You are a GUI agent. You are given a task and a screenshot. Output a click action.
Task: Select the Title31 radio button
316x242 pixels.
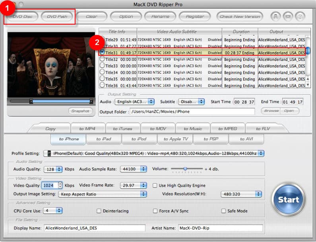102,52
